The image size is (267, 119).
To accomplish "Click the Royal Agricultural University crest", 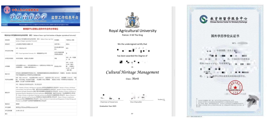I will (132, 20).
